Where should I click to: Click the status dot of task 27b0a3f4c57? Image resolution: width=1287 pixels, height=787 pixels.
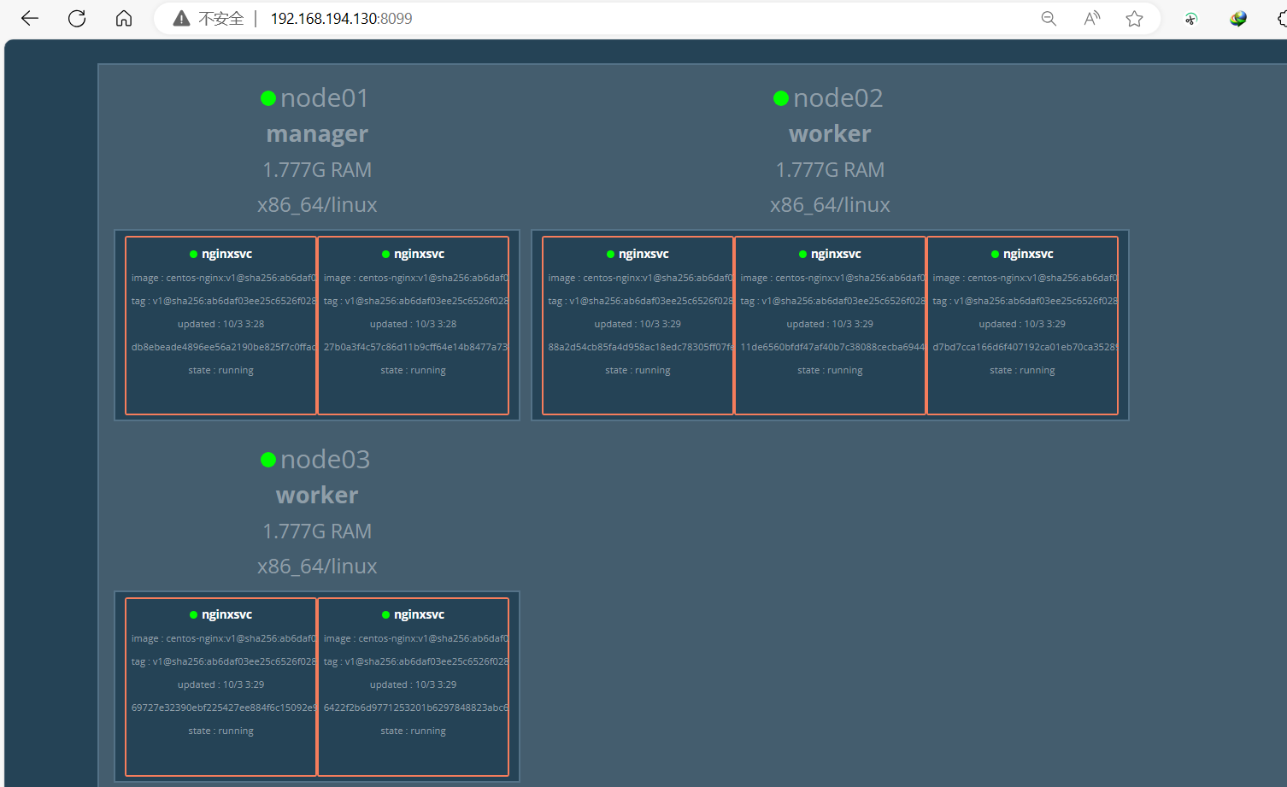(x=385, y=254)
